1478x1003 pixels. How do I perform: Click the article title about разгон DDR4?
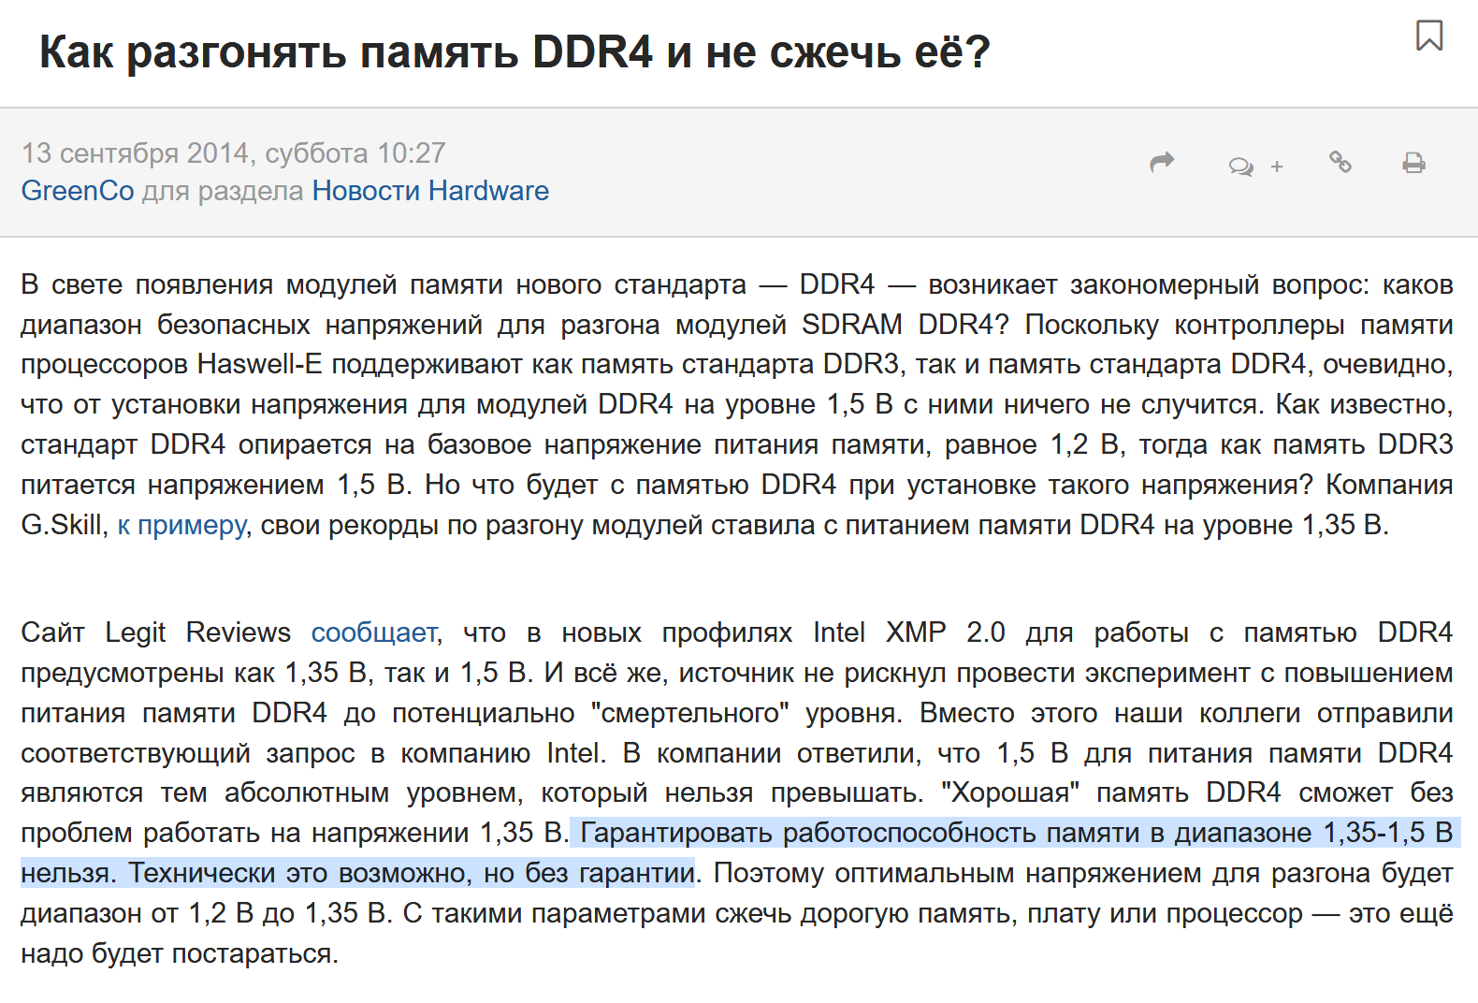coord(514,52)
